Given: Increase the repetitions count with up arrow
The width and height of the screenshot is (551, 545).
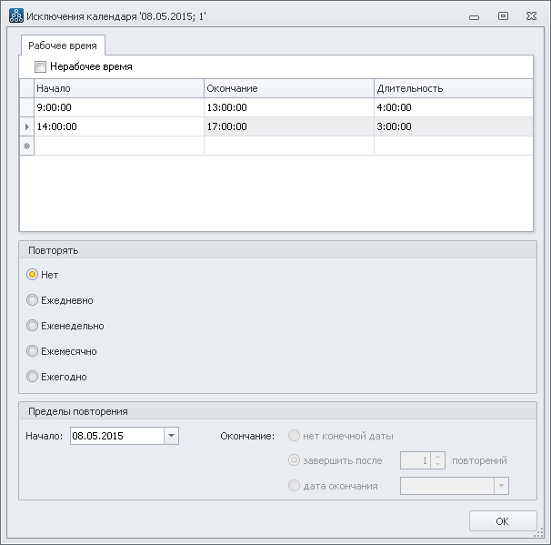Looking at the screenshot, I should click(x=438, y=457).
